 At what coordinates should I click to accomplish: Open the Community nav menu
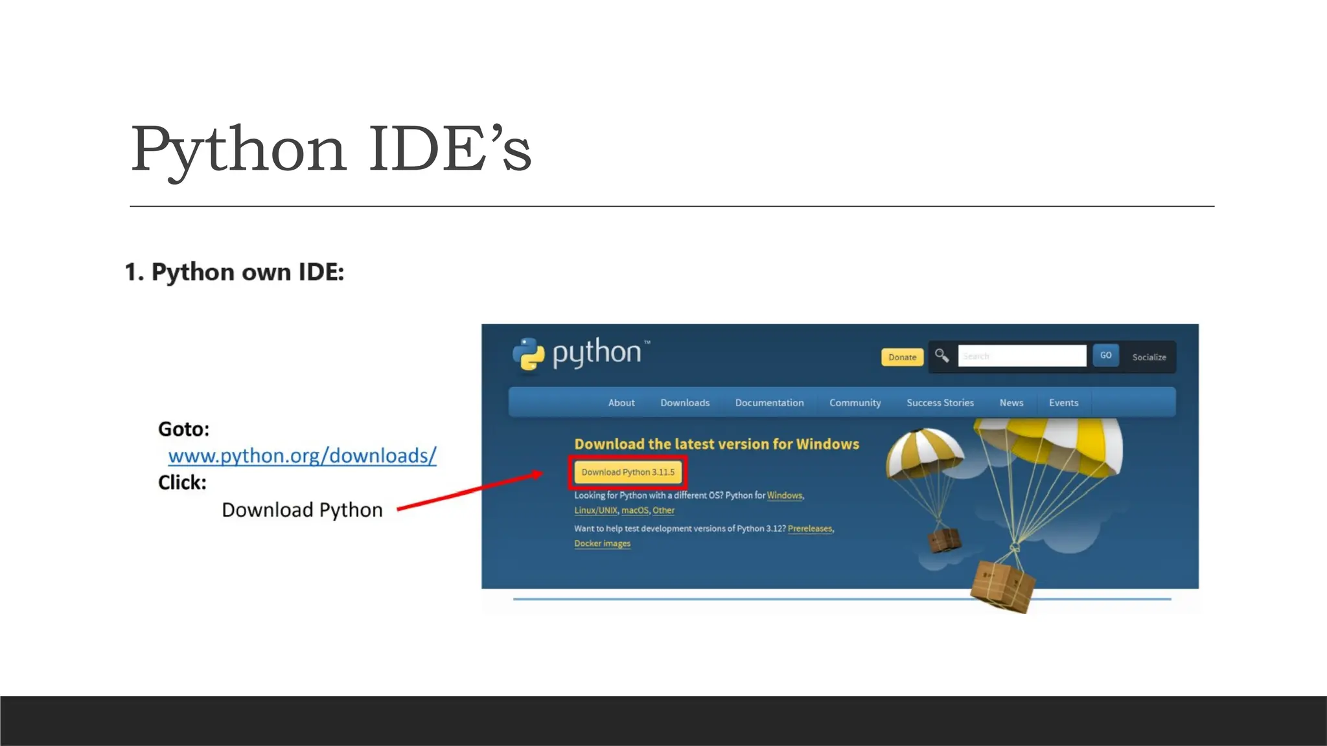tap(855, 403)
